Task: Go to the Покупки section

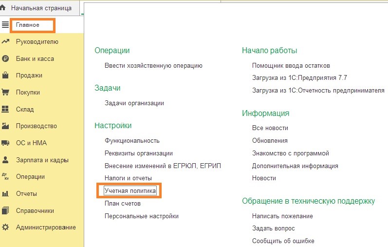Action: [28, 93]
